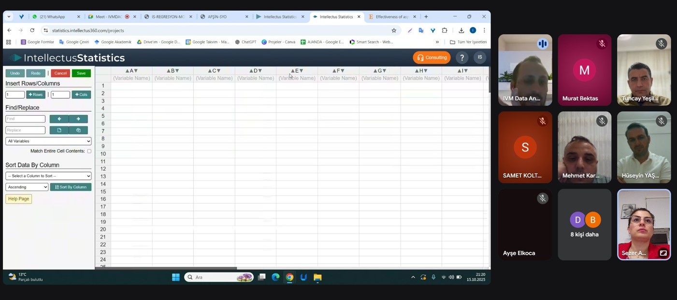Viewport: 677px width, 300px height.
Task: Open File Explorer from the Windows taskbar
Action: coord(317,277)
